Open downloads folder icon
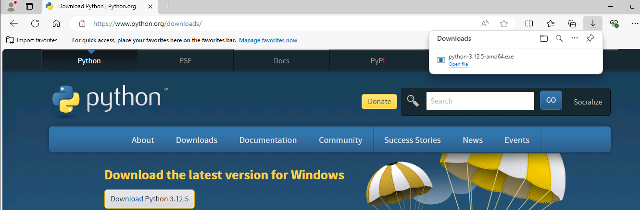Screen dimensions: 640x210 543,38
